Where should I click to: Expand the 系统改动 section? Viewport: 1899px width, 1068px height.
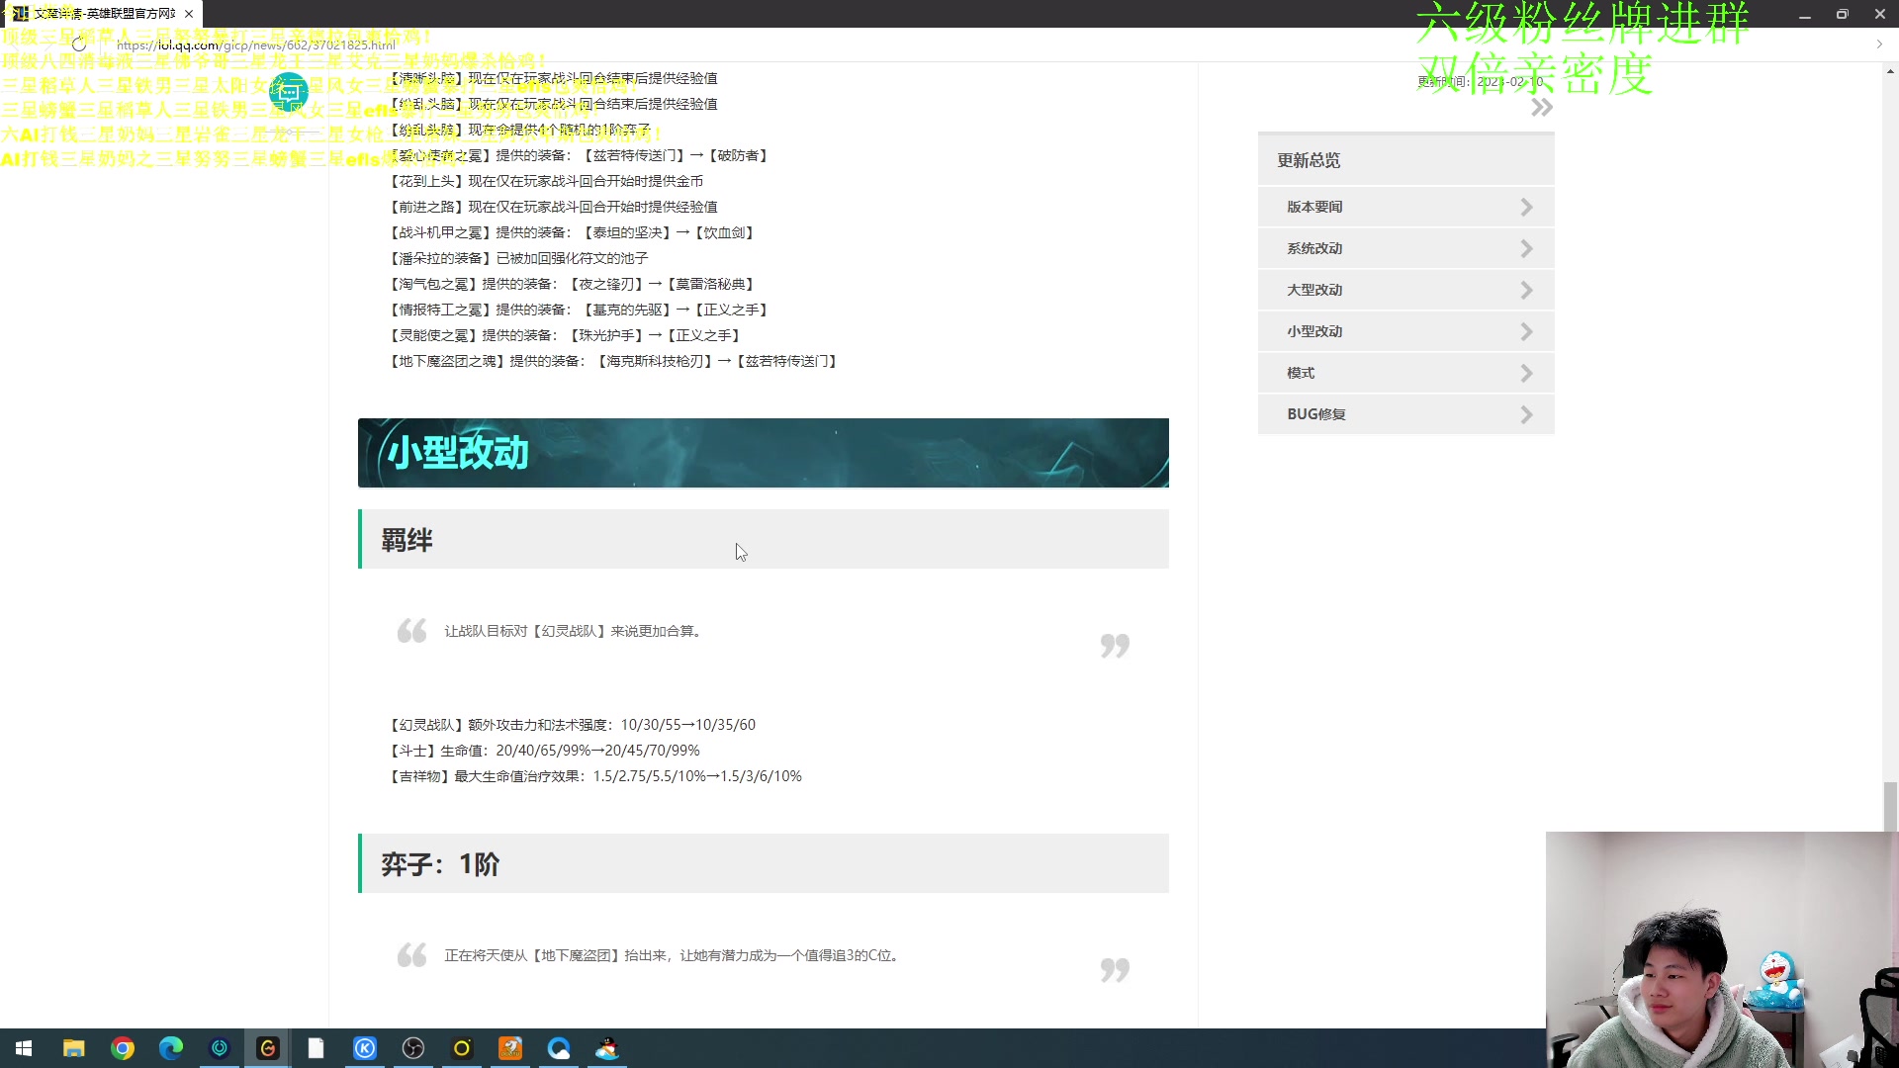pyautogui.click(x=1405, y=248)
